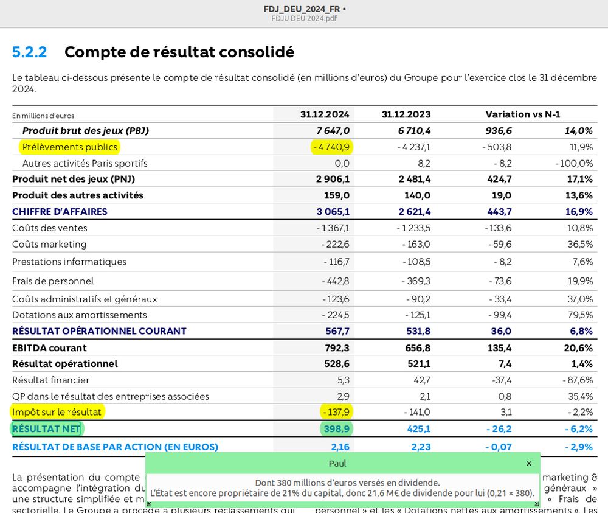Select the green highlighted 'RÉSULTAT NET' annotation

coord(47,429)
